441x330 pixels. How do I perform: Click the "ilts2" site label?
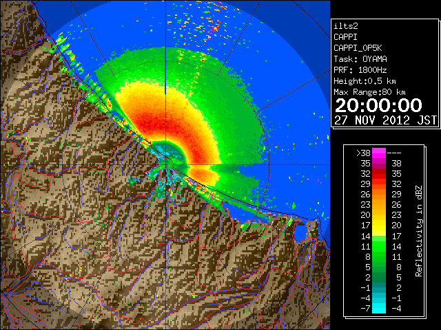pos(346,26)
